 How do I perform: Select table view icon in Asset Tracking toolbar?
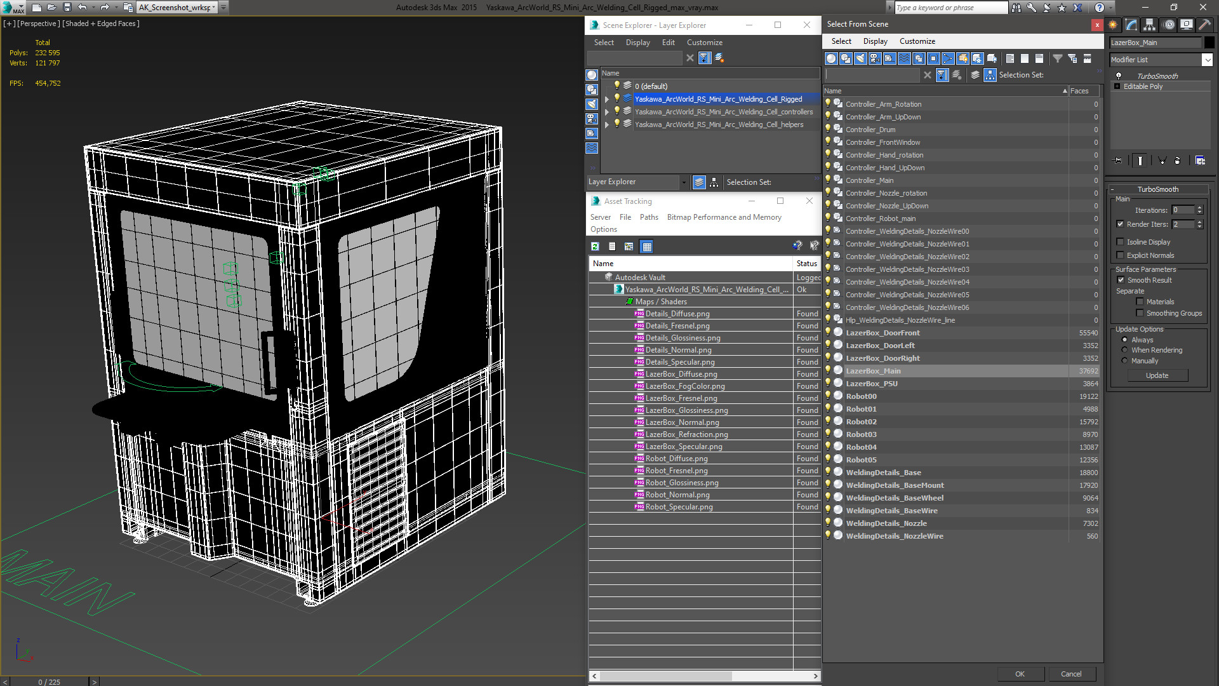click(x=647, y=246)
